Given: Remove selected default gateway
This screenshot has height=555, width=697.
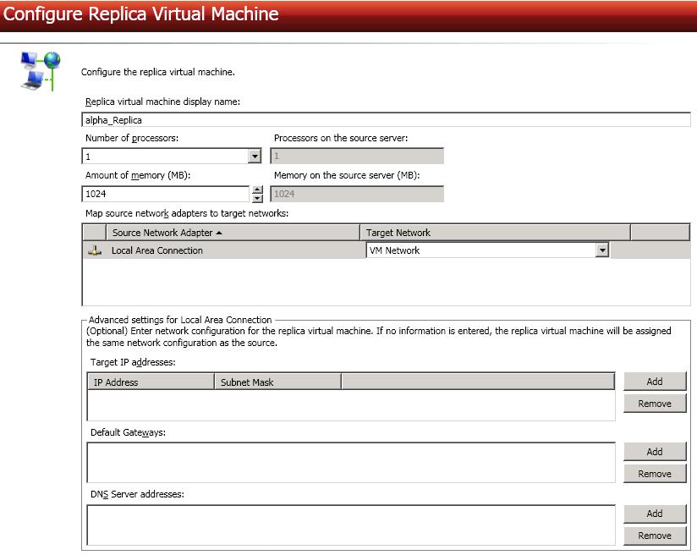Looking at the screenshot, I should click(x=655, y=474).
